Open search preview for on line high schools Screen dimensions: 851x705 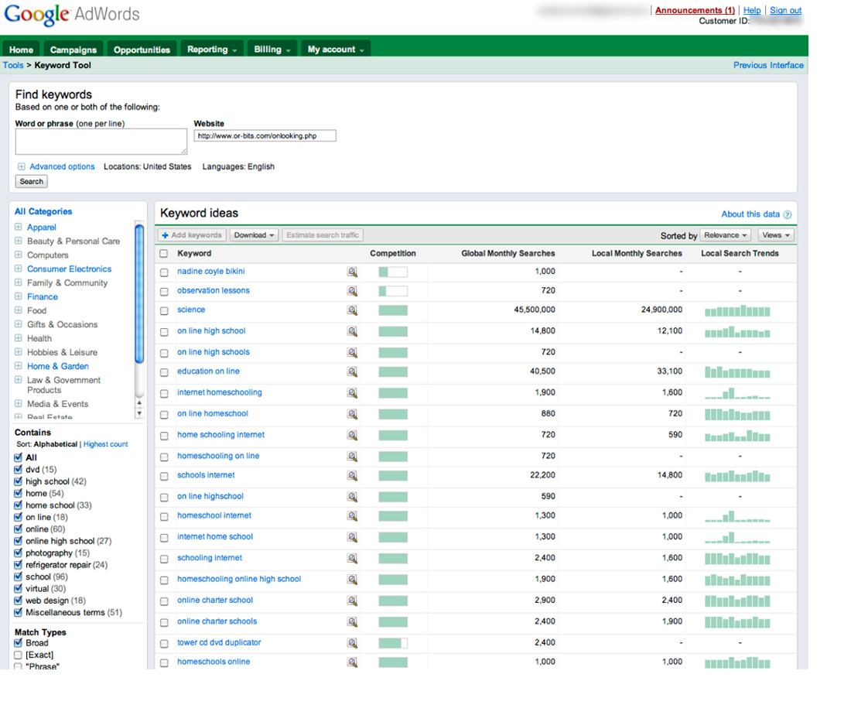[x=352, y=353]
